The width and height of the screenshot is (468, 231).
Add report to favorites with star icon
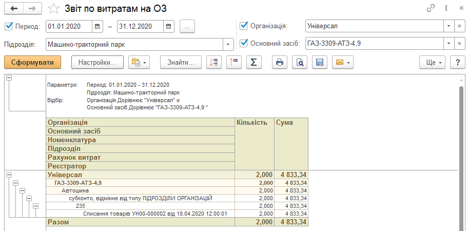coord(54,8)
